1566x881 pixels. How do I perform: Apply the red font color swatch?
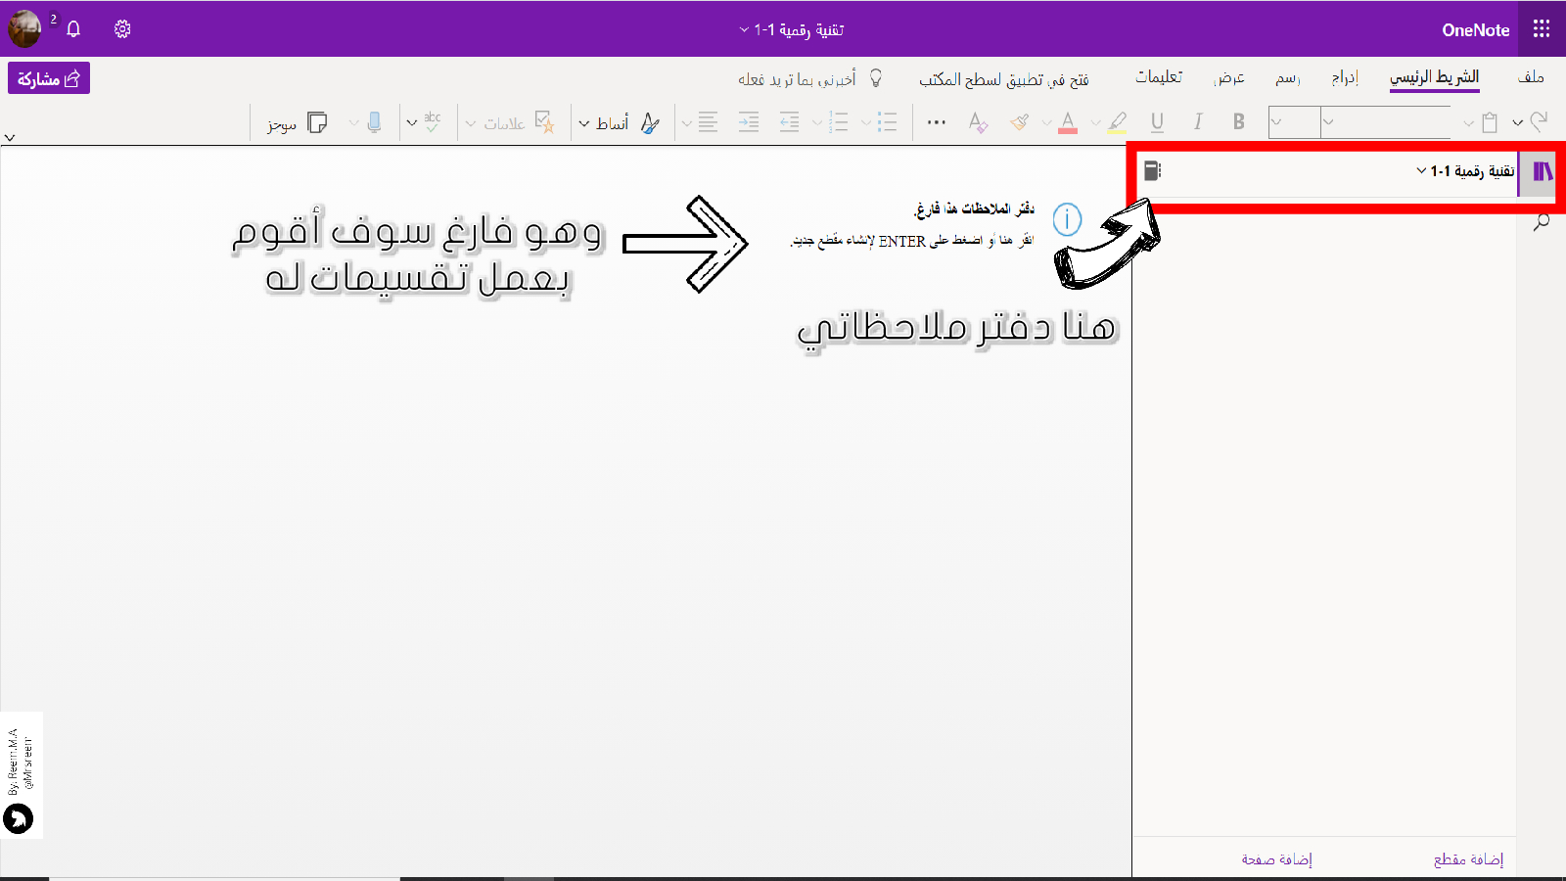pos(1068,122)
